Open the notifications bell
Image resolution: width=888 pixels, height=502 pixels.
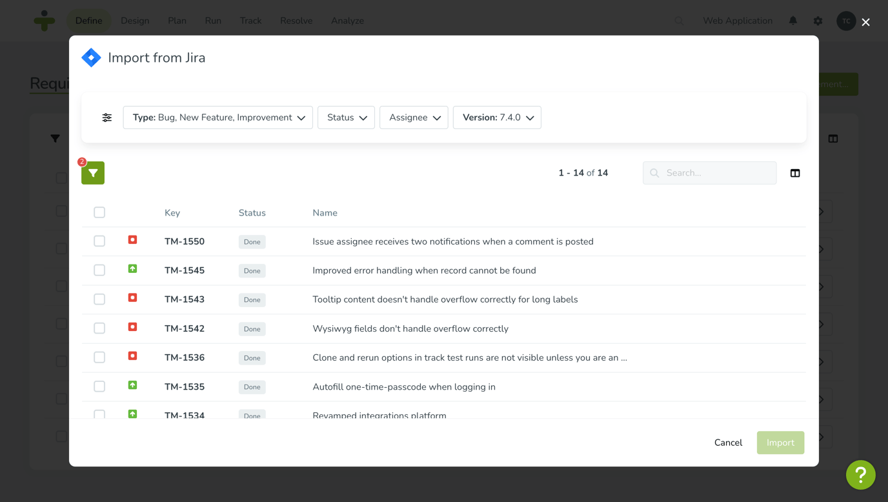[792, 20]
